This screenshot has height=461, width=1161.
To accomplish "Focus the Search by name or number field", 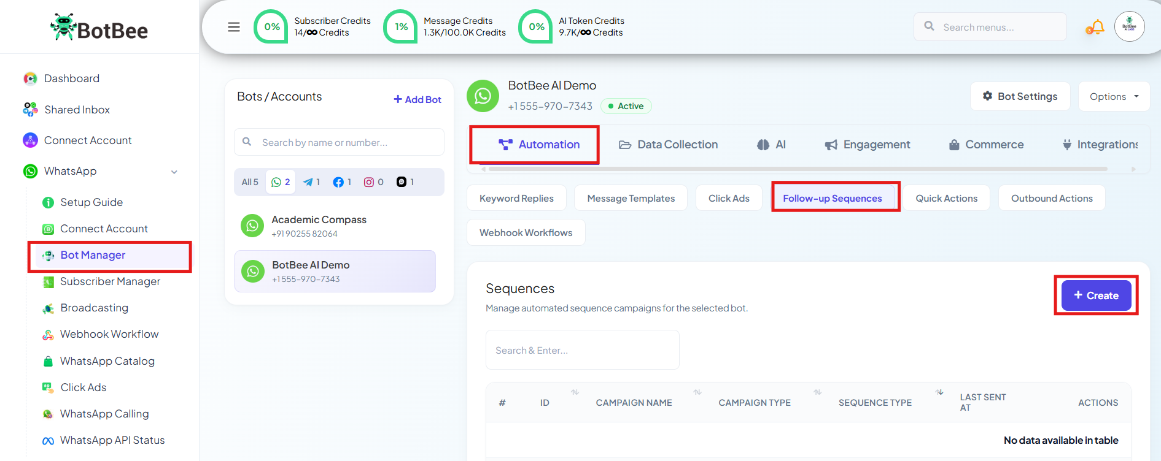I will pos(339,142).
